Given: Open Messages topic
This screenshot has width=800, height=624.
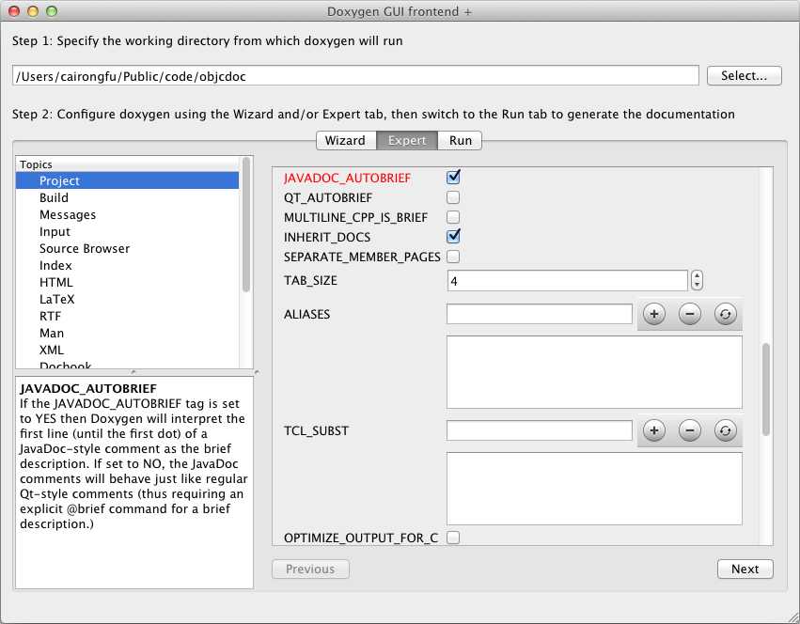Looking at the screenshot, I should (127, 214).
